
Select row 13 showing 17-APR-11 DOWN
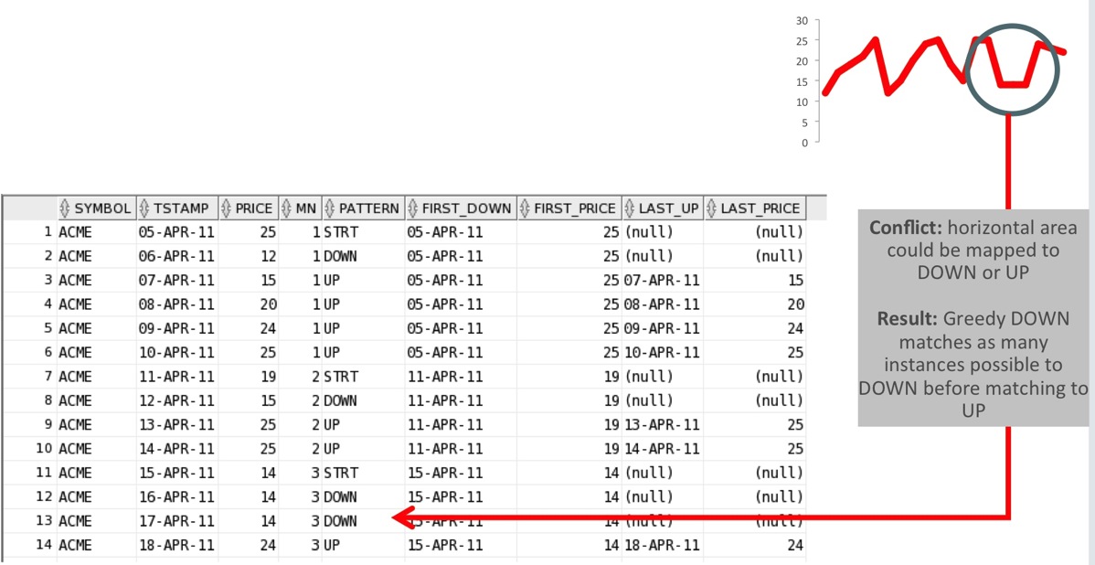(x=183, y=520)
